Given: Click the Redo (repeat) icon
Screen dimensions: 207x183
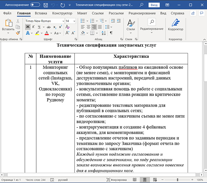Looking at the screenshot, I should [x=62, y=5].
